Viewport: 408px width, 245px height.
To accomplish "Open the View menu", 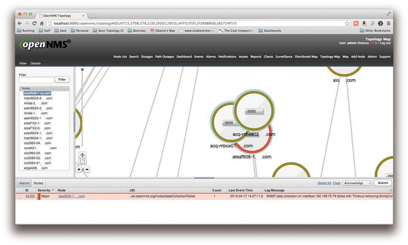I will [23, 63].
